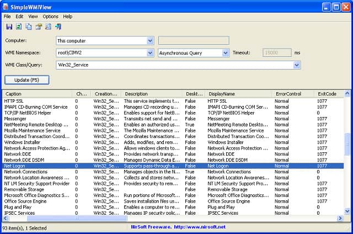Screen dimensions: 353x234
Task: Click the Distributed Transaction Coord... caption
Action: 37,136
